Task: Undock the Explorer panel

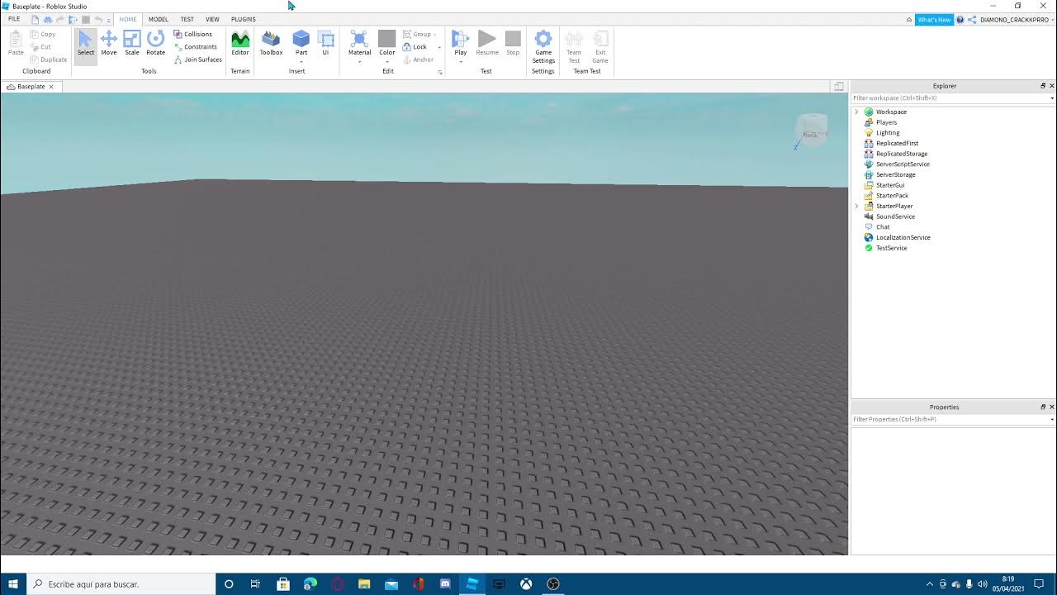Action: (x=1043, y=86)
